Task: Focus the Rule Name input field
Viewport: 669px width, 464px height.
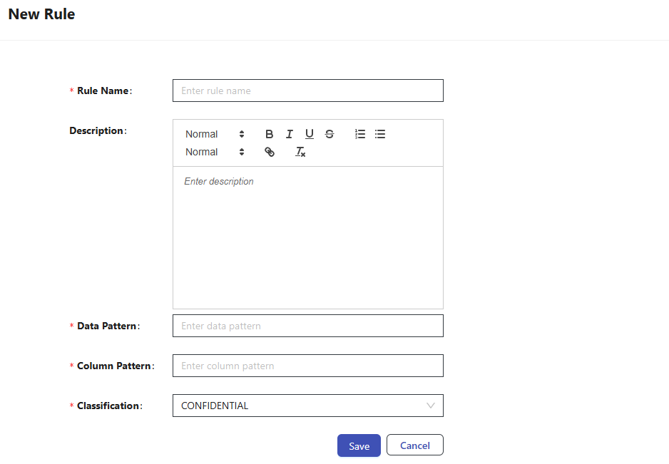Action: tap(307, 91)
